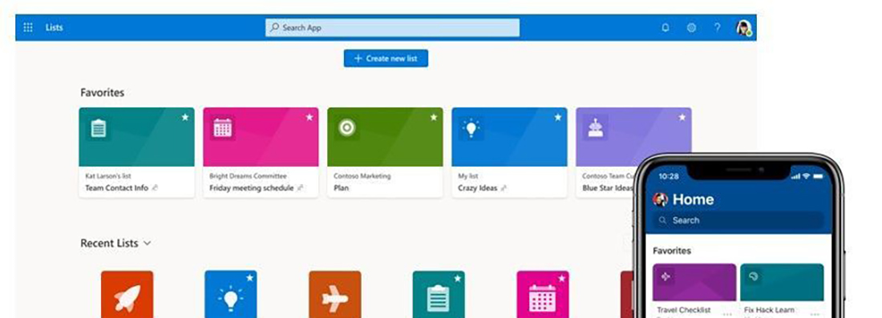
Task: Click the icon on Blue Star Ideas card
Action: pyautogui.click(x=596, y=129)
